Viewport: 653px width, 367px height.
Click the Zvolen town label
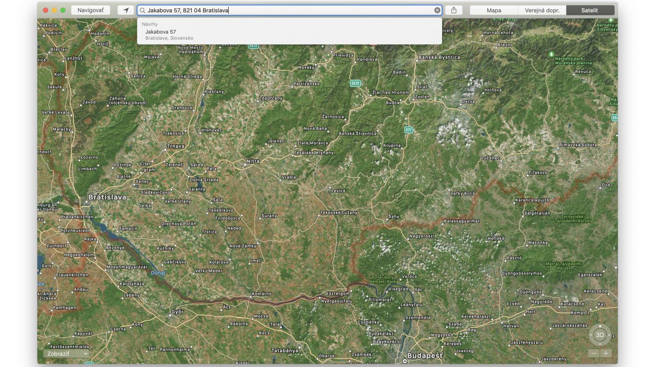pos(422,97)
